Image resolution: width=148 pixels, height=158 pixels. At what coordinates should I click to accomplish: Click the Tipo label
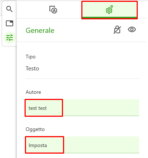click(30, 57)
